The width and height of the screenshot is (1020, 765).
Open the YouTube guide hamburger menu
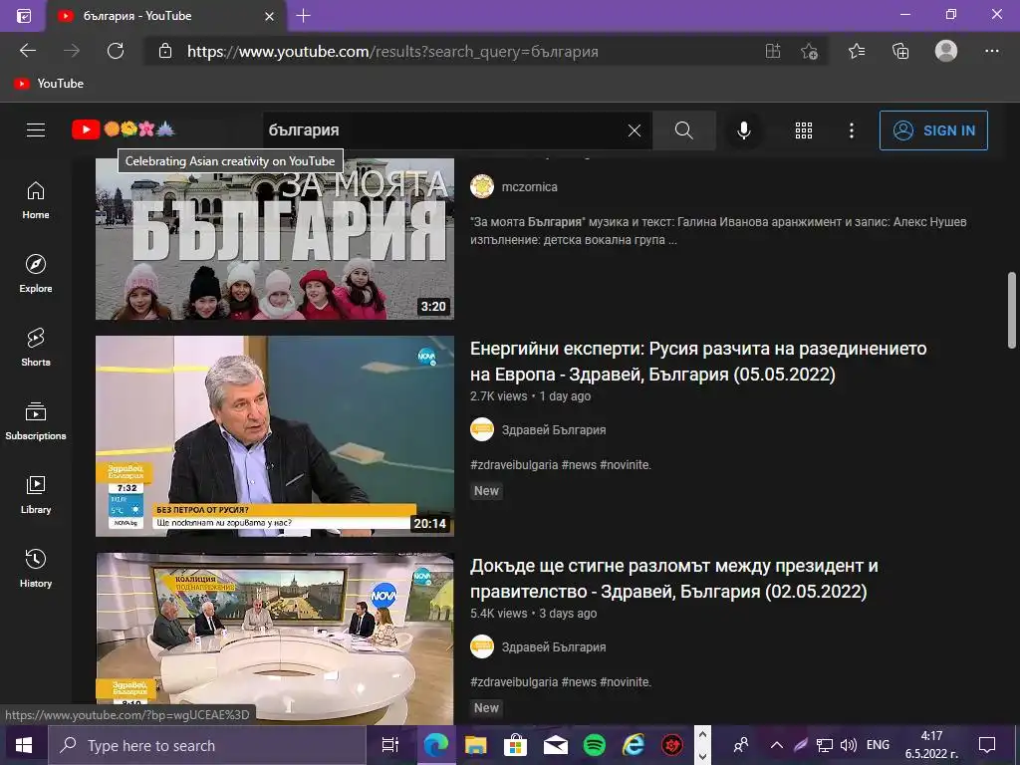pos(36,130)
